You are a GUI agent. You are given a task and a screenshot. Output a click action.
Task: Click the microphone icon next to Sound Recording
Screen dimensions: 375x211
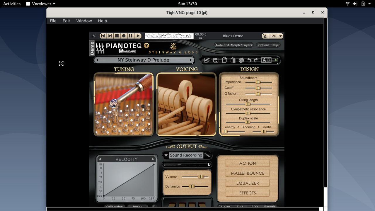coord(207,155)
